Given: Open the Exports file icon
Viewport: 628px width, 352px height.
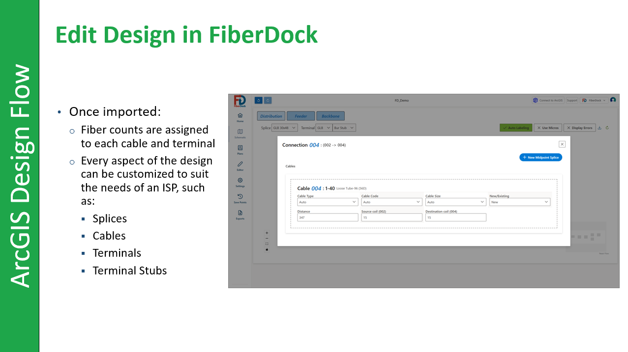Looking at the screenshot, I should (x=240, y=213).
